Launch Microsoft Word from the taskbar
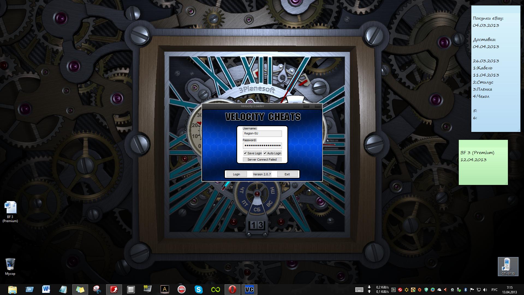The width and height of the screenshot is (524, 295). click(x=46, y=290)
